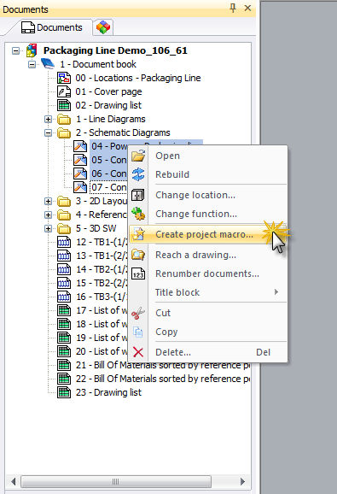Click the schematic icon of drawing 06
This screenshot has height=494, width=337.
click(80, 173)
